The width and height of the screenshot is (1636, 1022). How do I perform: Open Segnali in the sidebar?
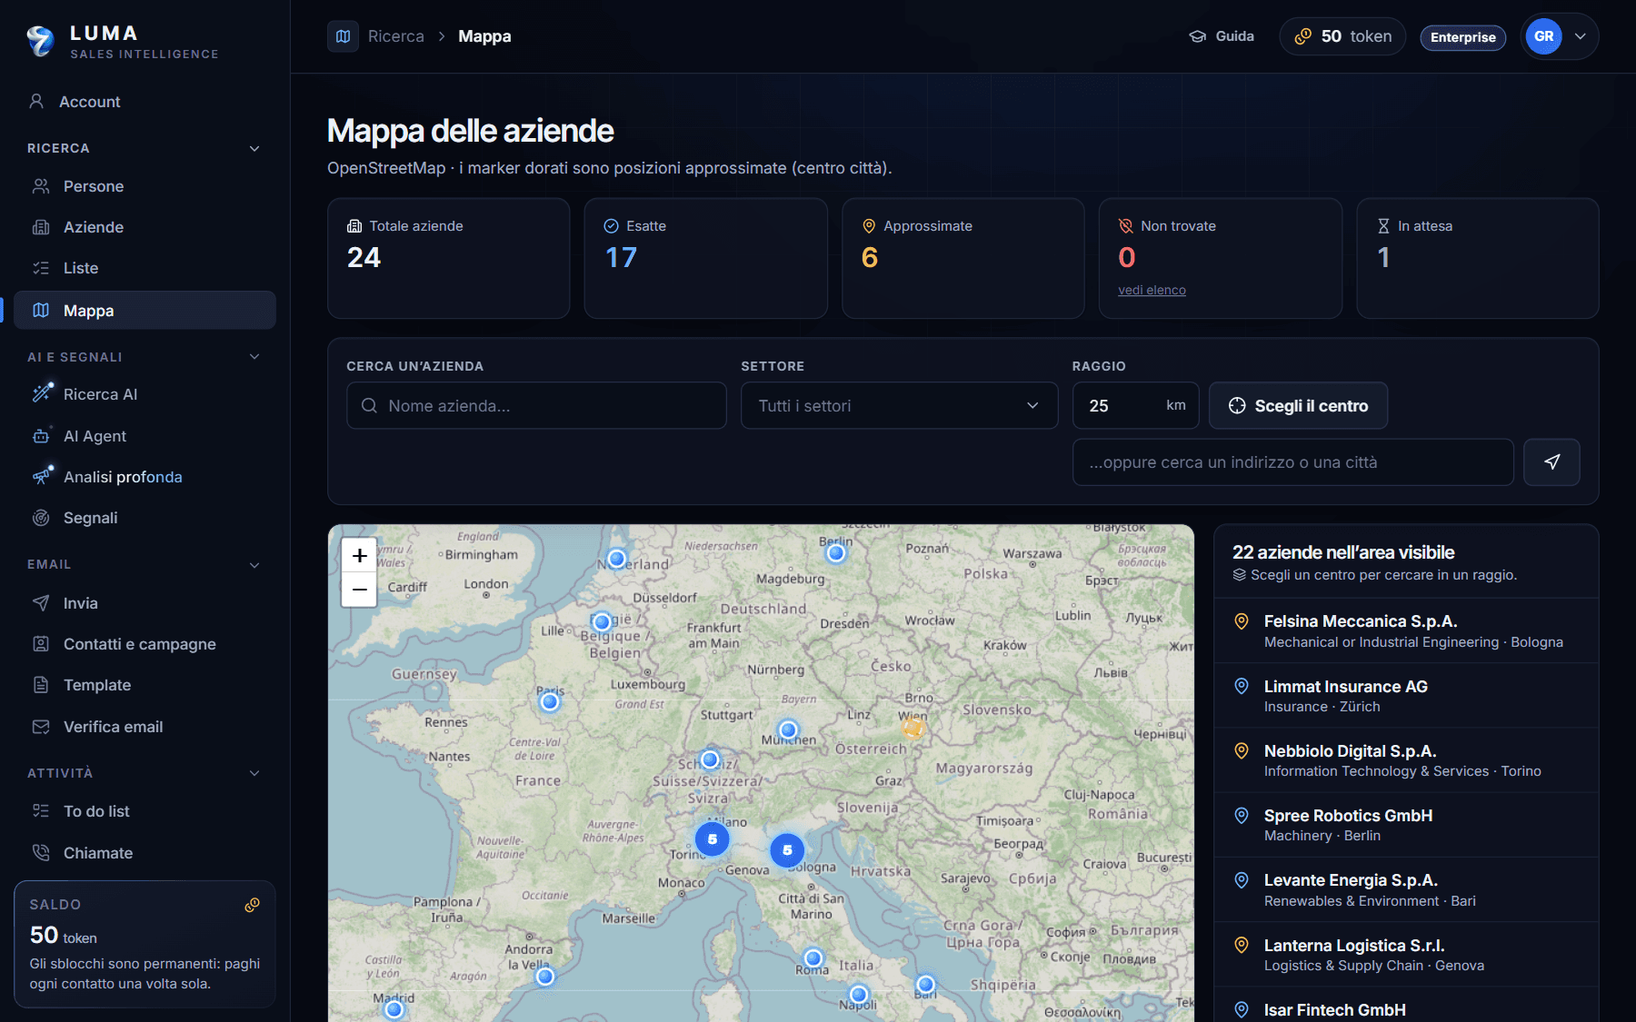(x=145, y=518)
